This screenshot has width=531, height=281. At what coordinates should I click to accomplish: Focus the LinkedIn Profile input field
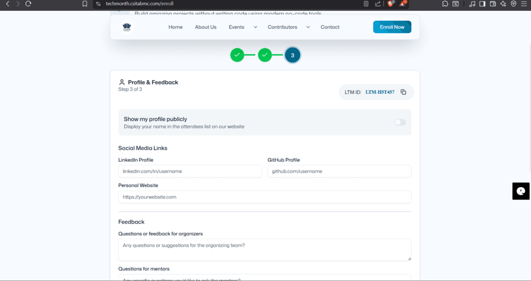(190, 171)
